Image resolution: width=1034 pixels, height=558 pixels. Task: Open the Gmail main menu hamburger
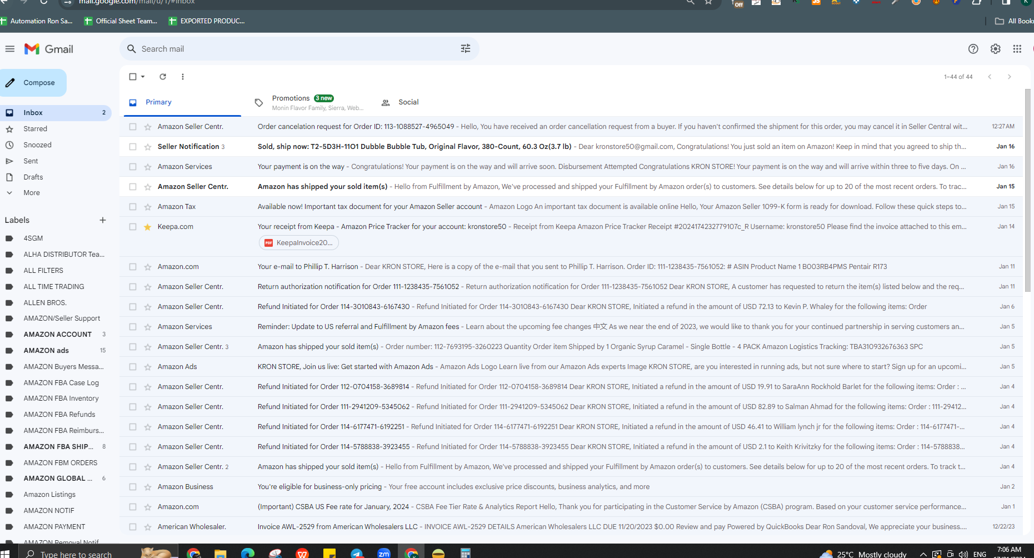click(x=9, y=49)
